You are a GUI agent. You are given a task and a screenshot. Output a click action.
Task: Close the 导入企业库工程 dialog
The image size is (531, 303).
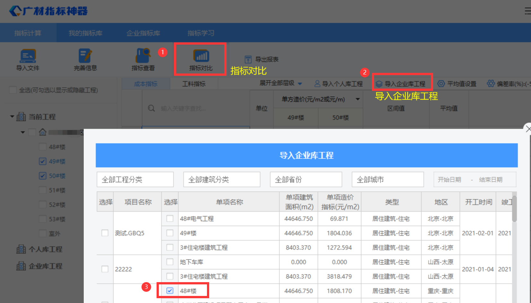point(528,129)
